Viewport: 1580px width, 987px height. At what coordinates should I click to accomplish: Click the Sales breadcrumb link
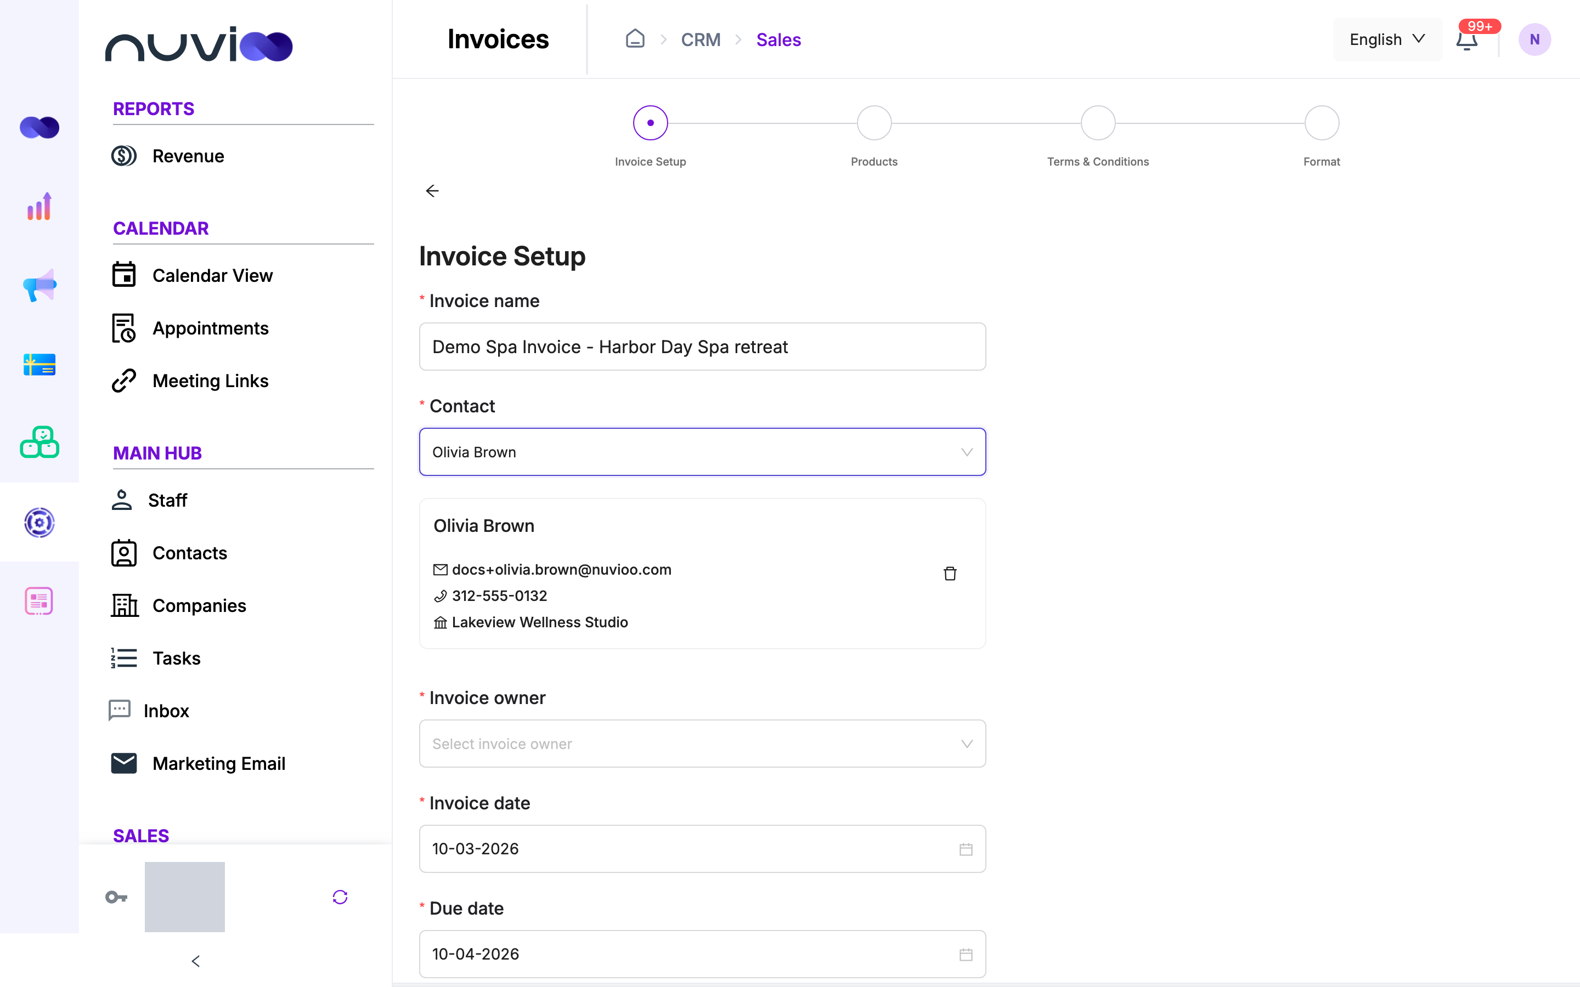(x=778, y=40)
